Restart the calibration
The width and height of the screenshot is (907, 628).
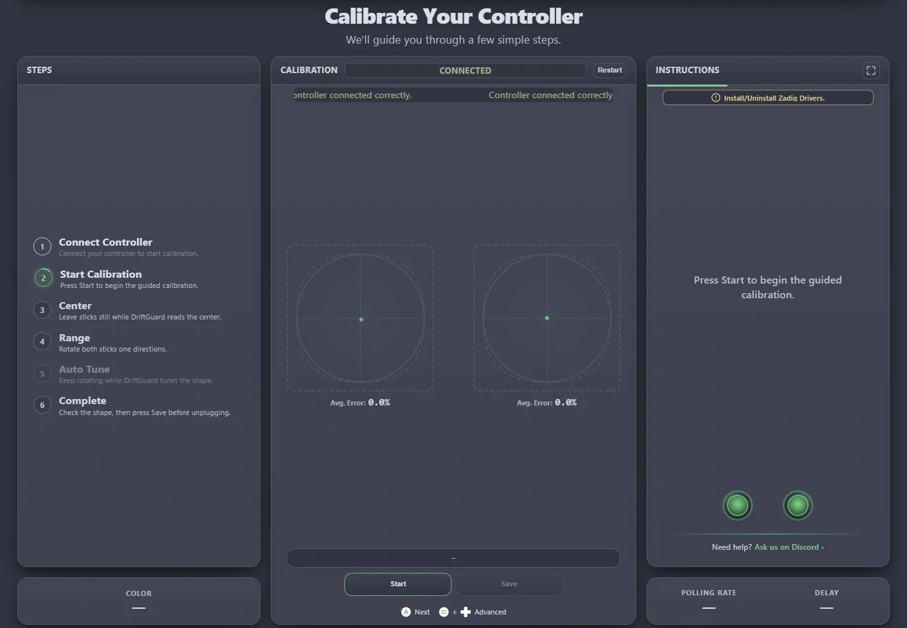[610, 70]
